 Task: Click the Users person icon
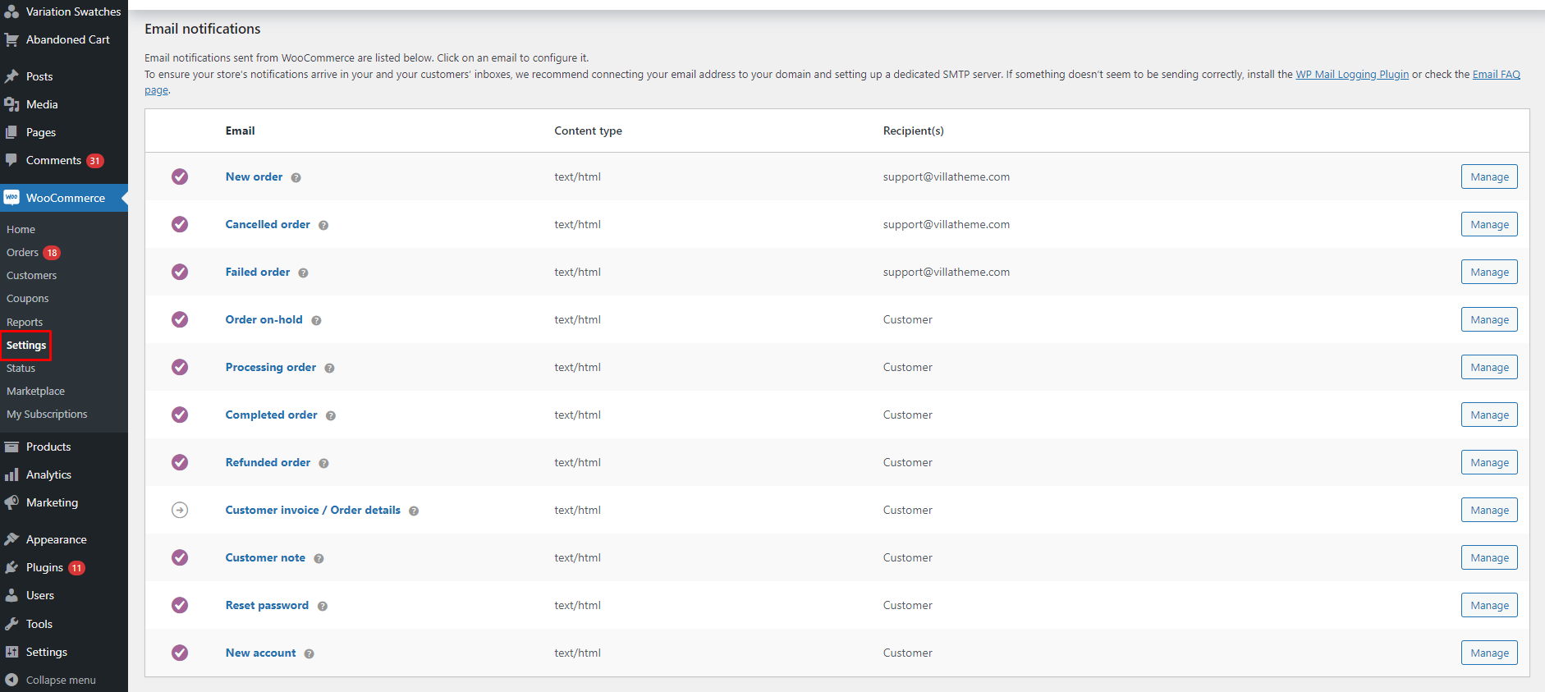tap(11, 595)
